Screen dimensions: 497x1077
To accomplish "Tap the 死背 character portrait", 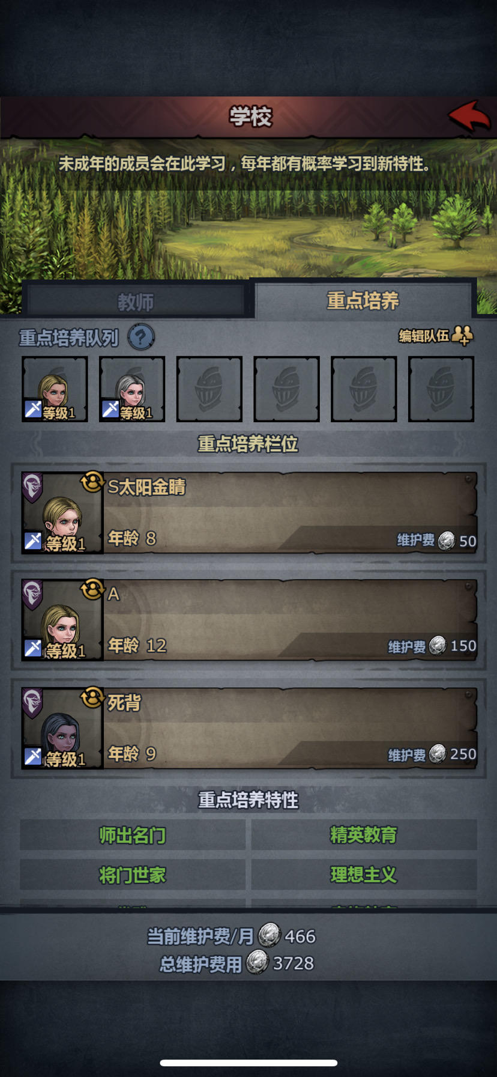I will click(62, 729).
